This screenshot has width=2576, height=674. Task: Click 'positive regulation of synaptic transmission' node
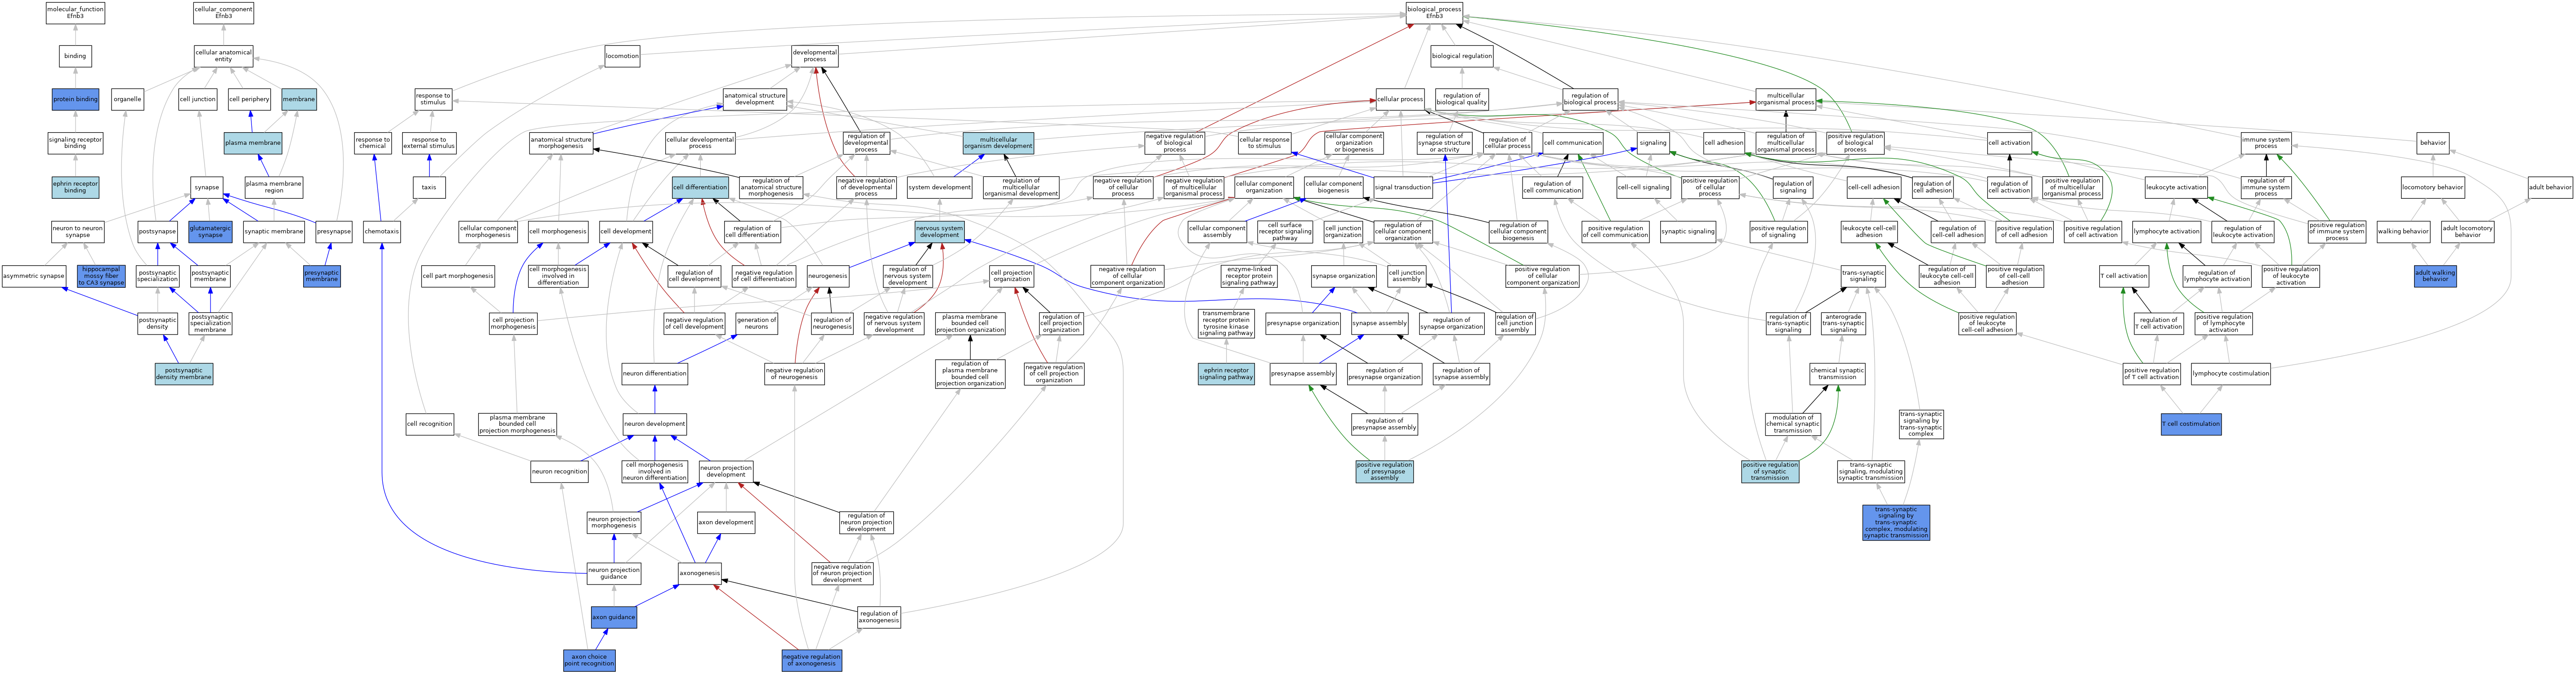(x=1769, y=471)
